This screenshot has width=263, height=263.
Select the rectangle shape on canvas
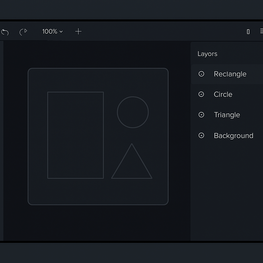pyautogui.click(x=76, y=135)
